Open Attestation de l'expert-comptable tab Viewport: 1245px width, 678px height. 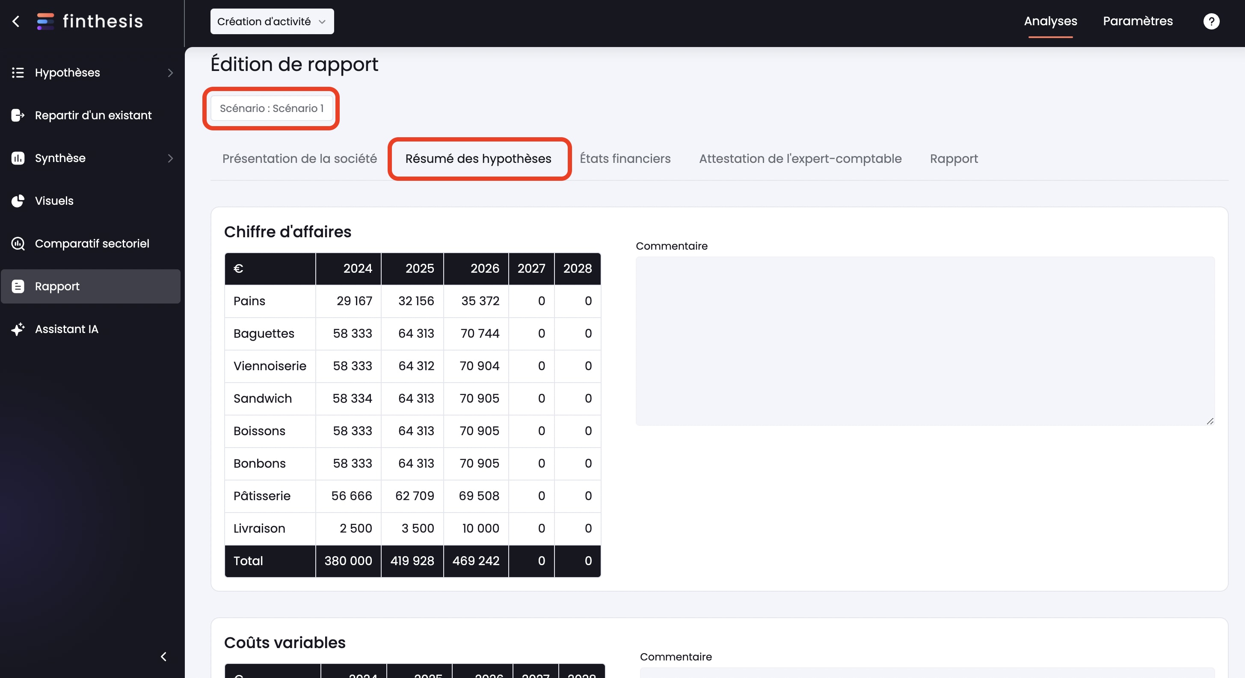[800, 159]
